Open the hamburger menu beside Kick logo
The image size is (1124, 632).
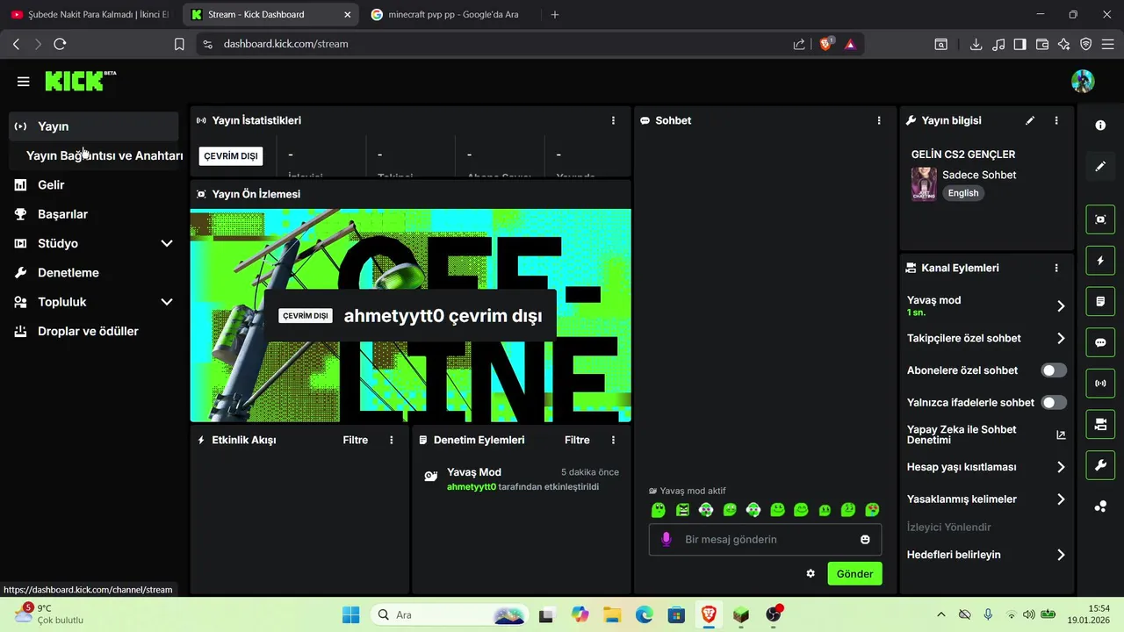(x=23, y=82)
